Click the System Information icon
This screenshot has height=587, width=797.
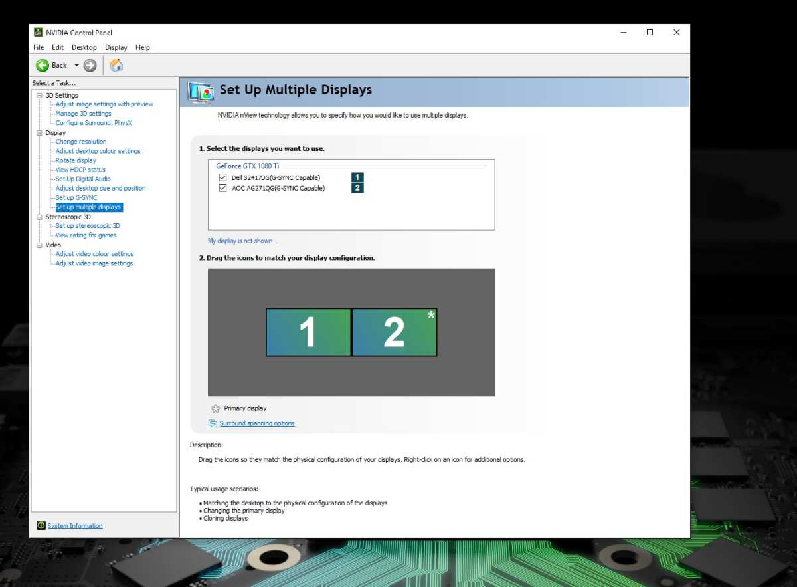pos(41,525)
